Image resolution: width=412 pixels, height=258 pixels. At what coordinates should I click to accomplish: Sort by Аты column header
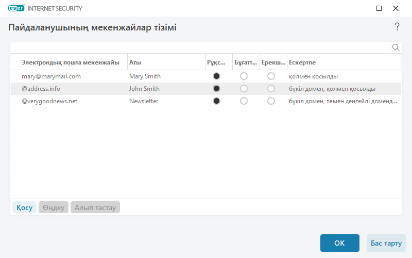[165, 62]
